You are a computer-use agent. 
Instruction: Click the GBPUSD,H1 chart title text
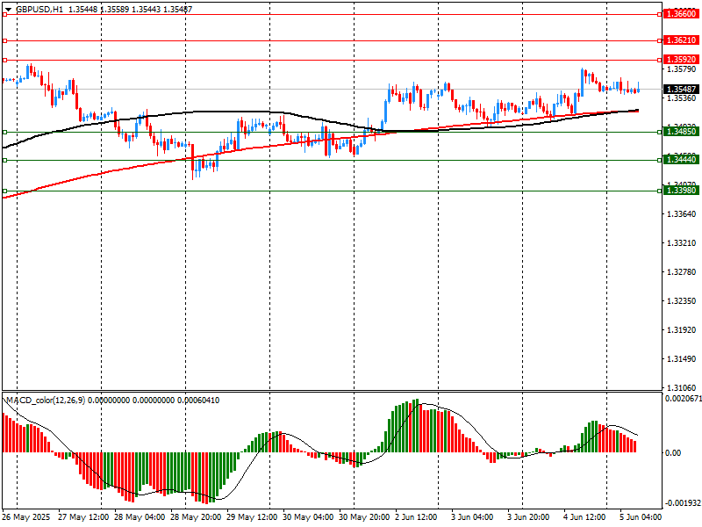[39, 9]
